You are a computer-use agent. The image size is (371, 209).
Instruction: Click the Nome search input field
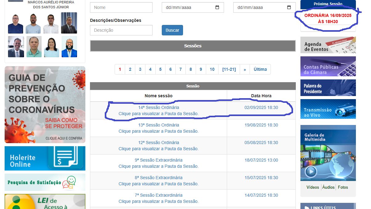pyautogui.click(x=121, y=8)
